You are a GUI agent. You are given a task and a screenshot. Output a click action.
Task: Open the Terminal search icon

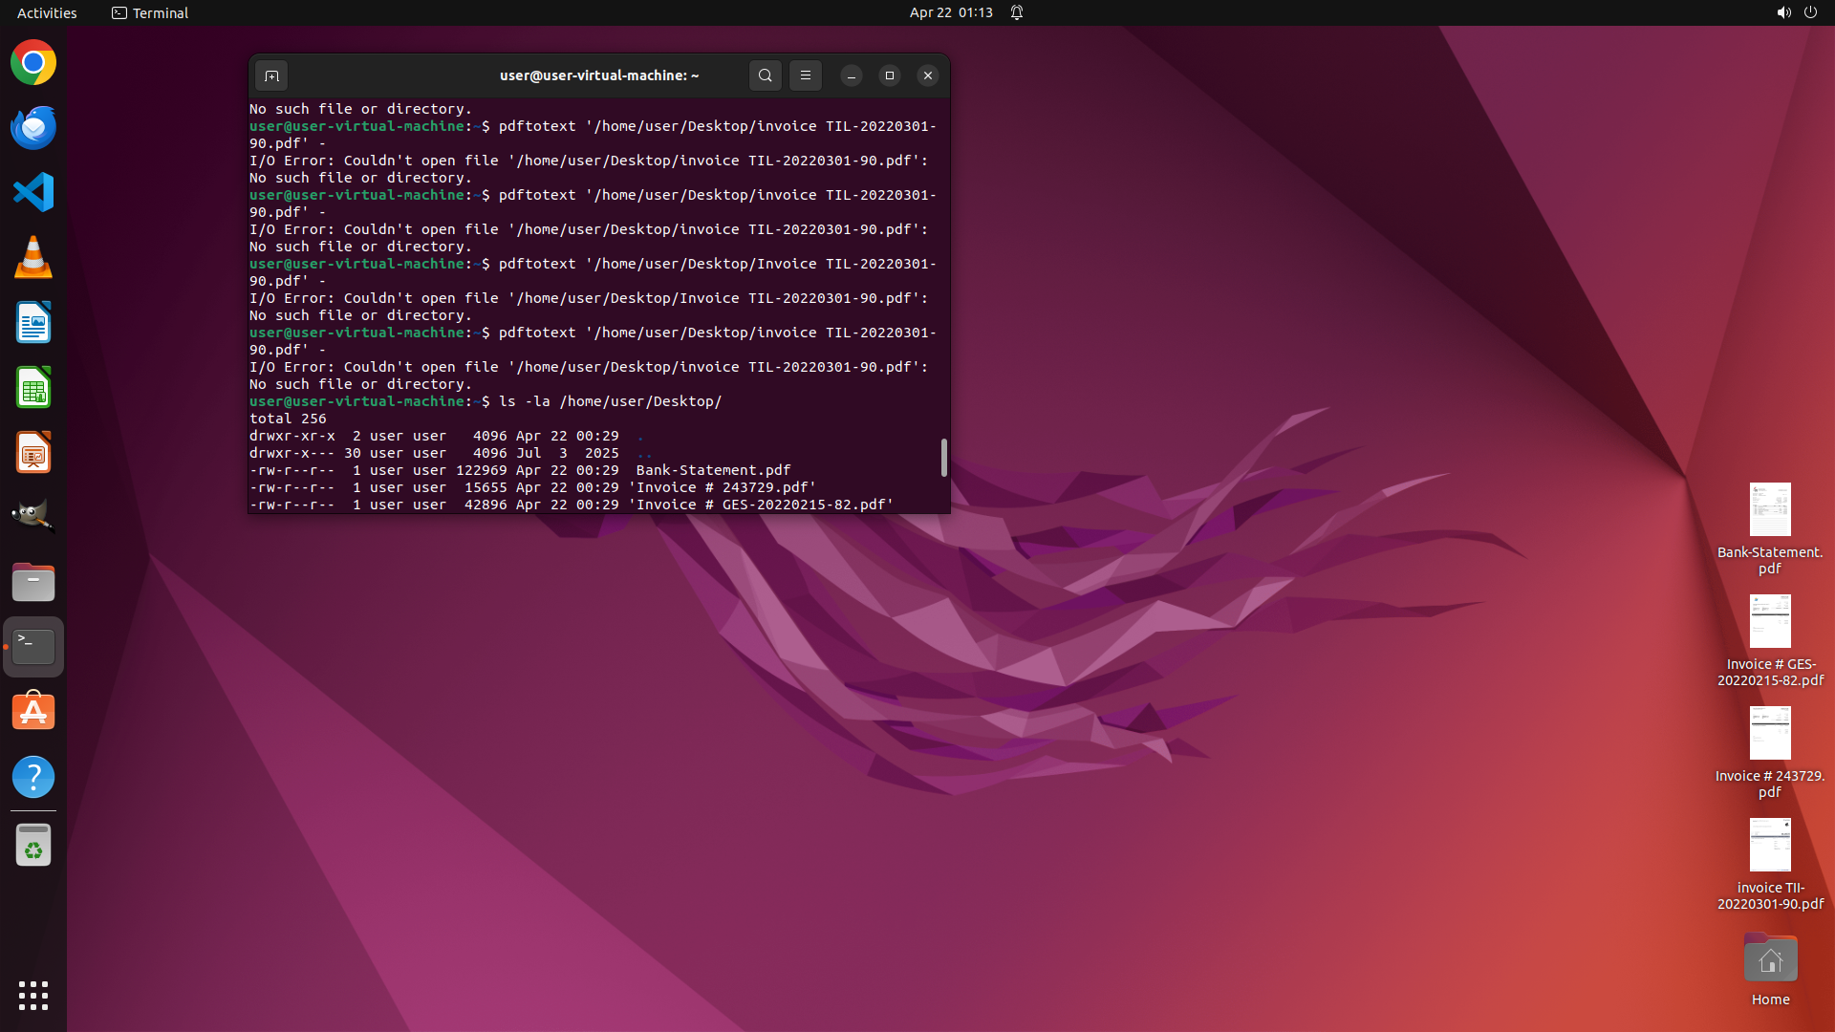click(x=765, y=75)
